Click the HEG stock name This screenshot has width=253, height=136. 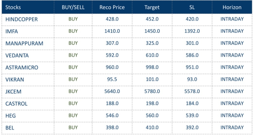click(10, 116)
